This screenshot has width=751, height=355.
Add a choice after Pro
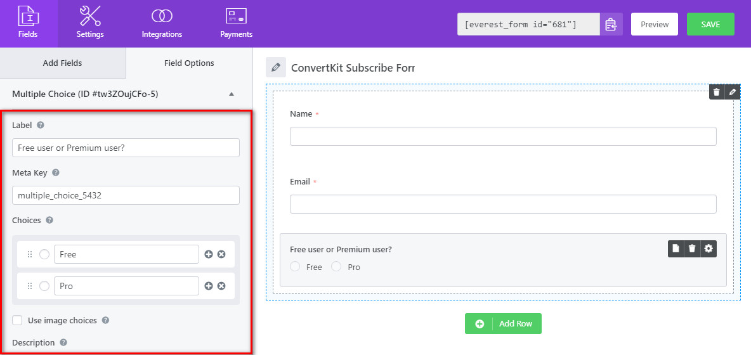(x=208, y=286)
